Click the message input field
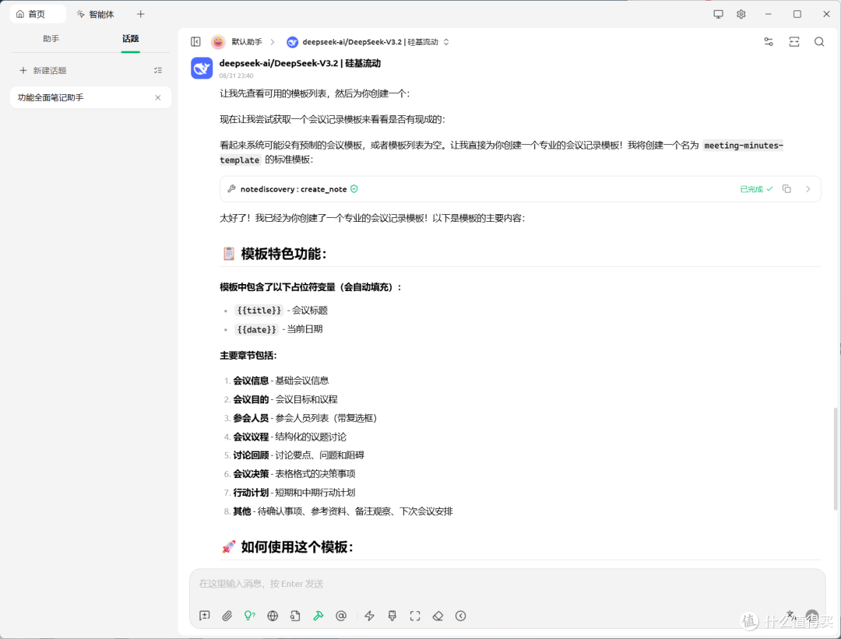The image size is (841, 639). 507,584
